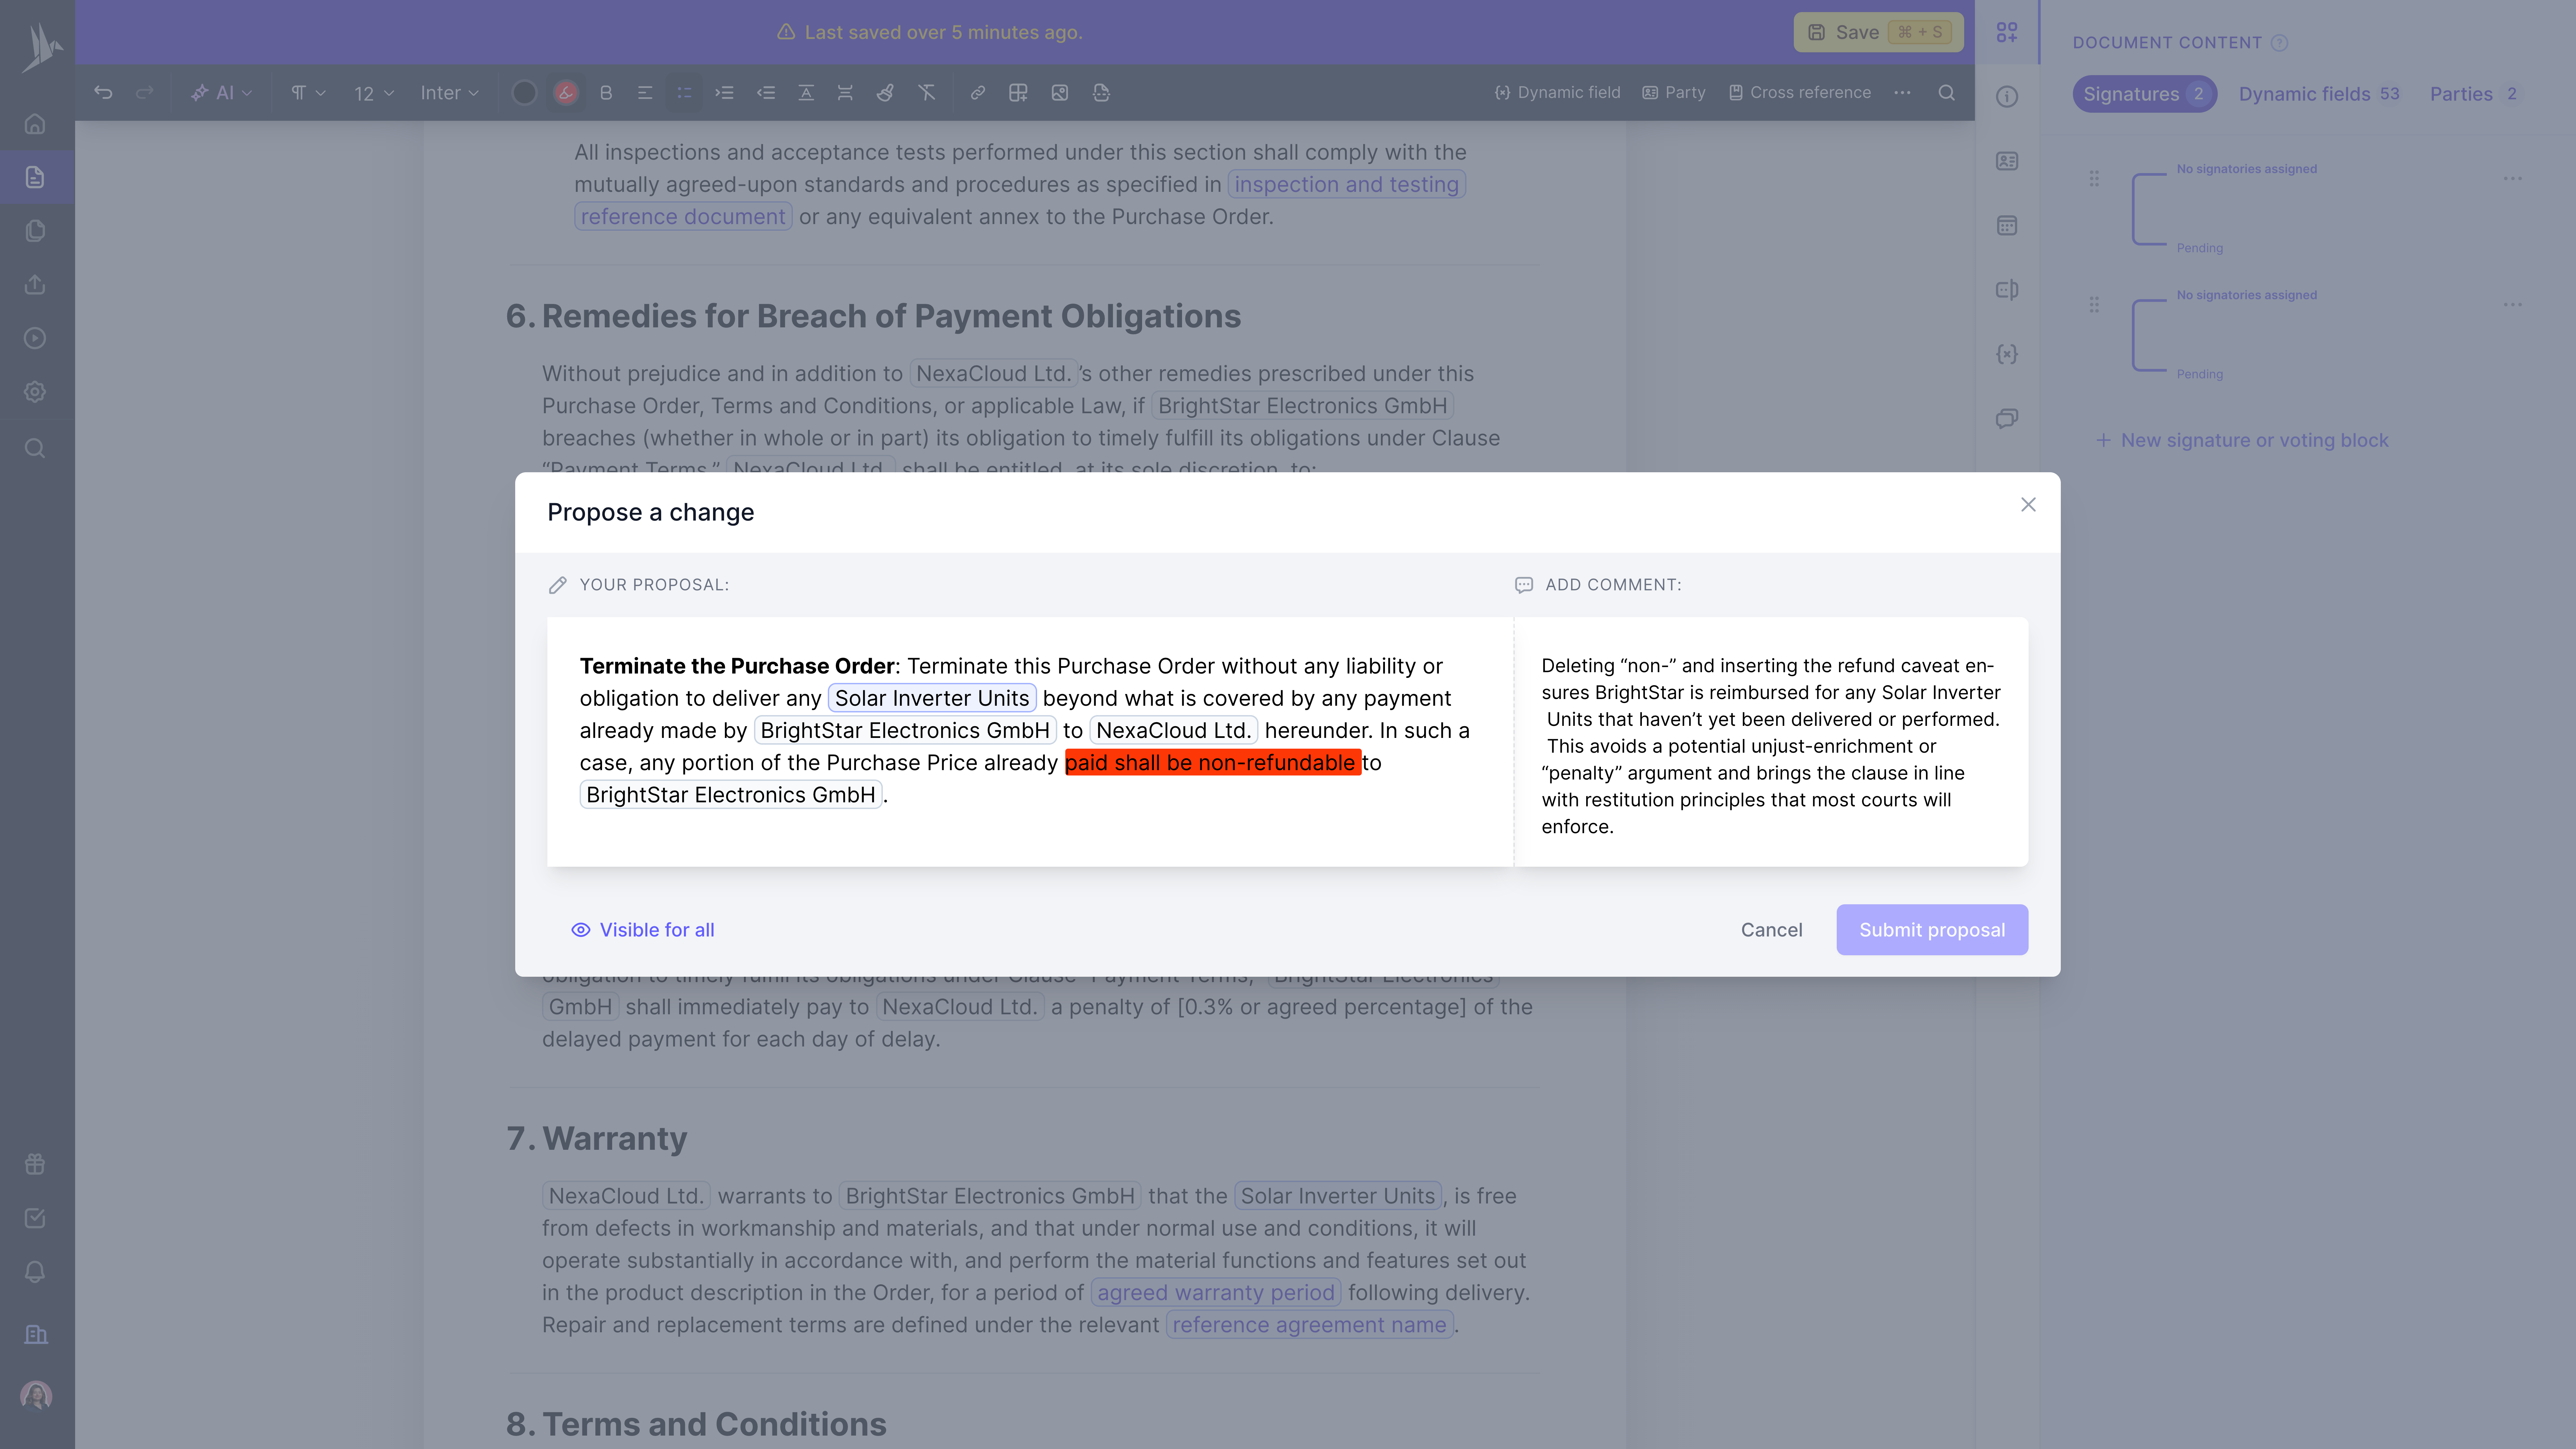Open the upload section in sidebar
The image size is (2576, 1449).
click(35, 285)
